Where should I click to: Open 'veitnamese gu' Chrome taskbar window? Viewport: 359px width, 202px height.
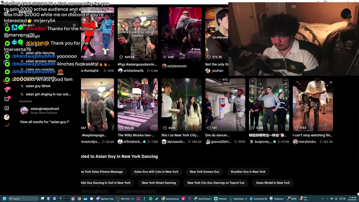tap(170, 199)
